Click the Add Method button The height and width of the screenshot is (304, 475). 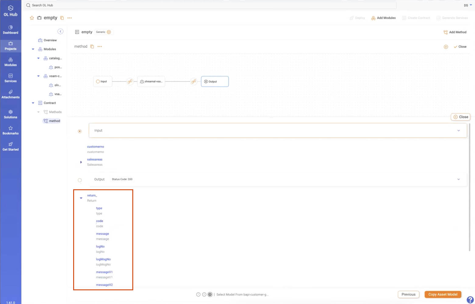tap(455, 32)
